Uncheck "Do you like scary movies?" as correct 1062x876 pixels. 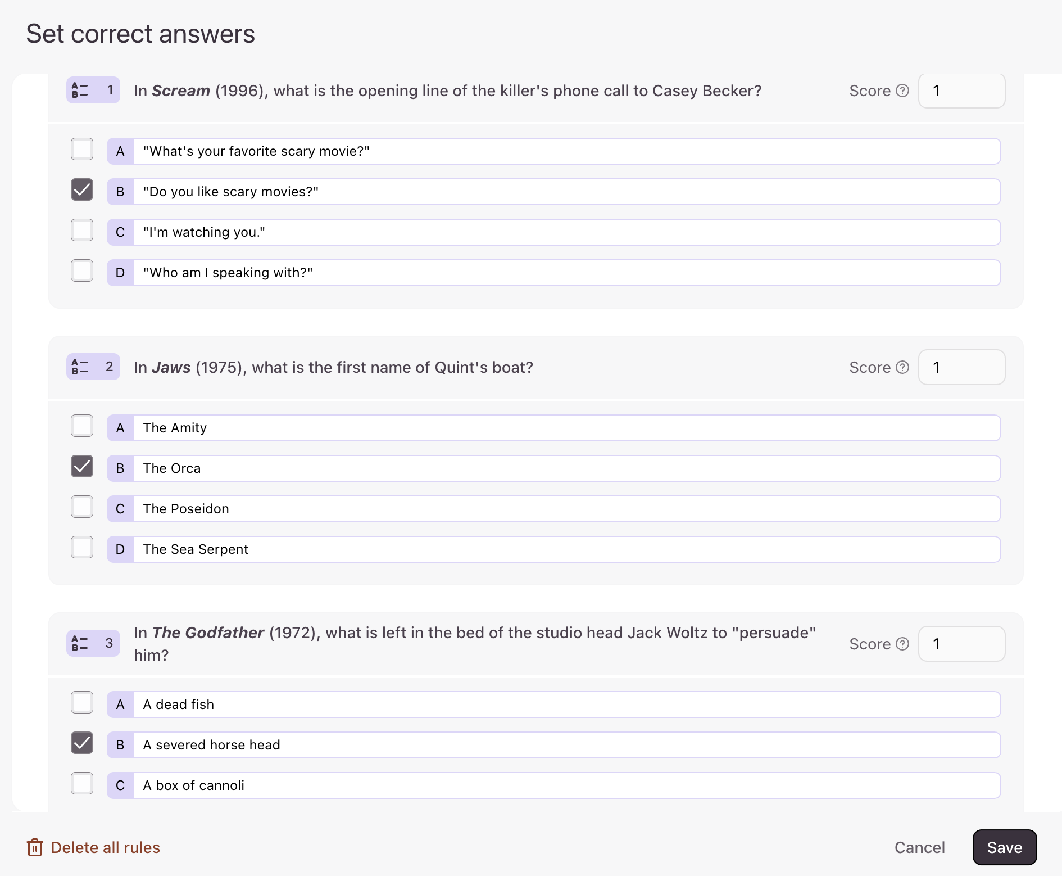coord(81,190)
